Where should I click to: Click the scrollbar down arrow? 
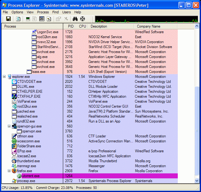pyautogui.click(x=197, y=181)
